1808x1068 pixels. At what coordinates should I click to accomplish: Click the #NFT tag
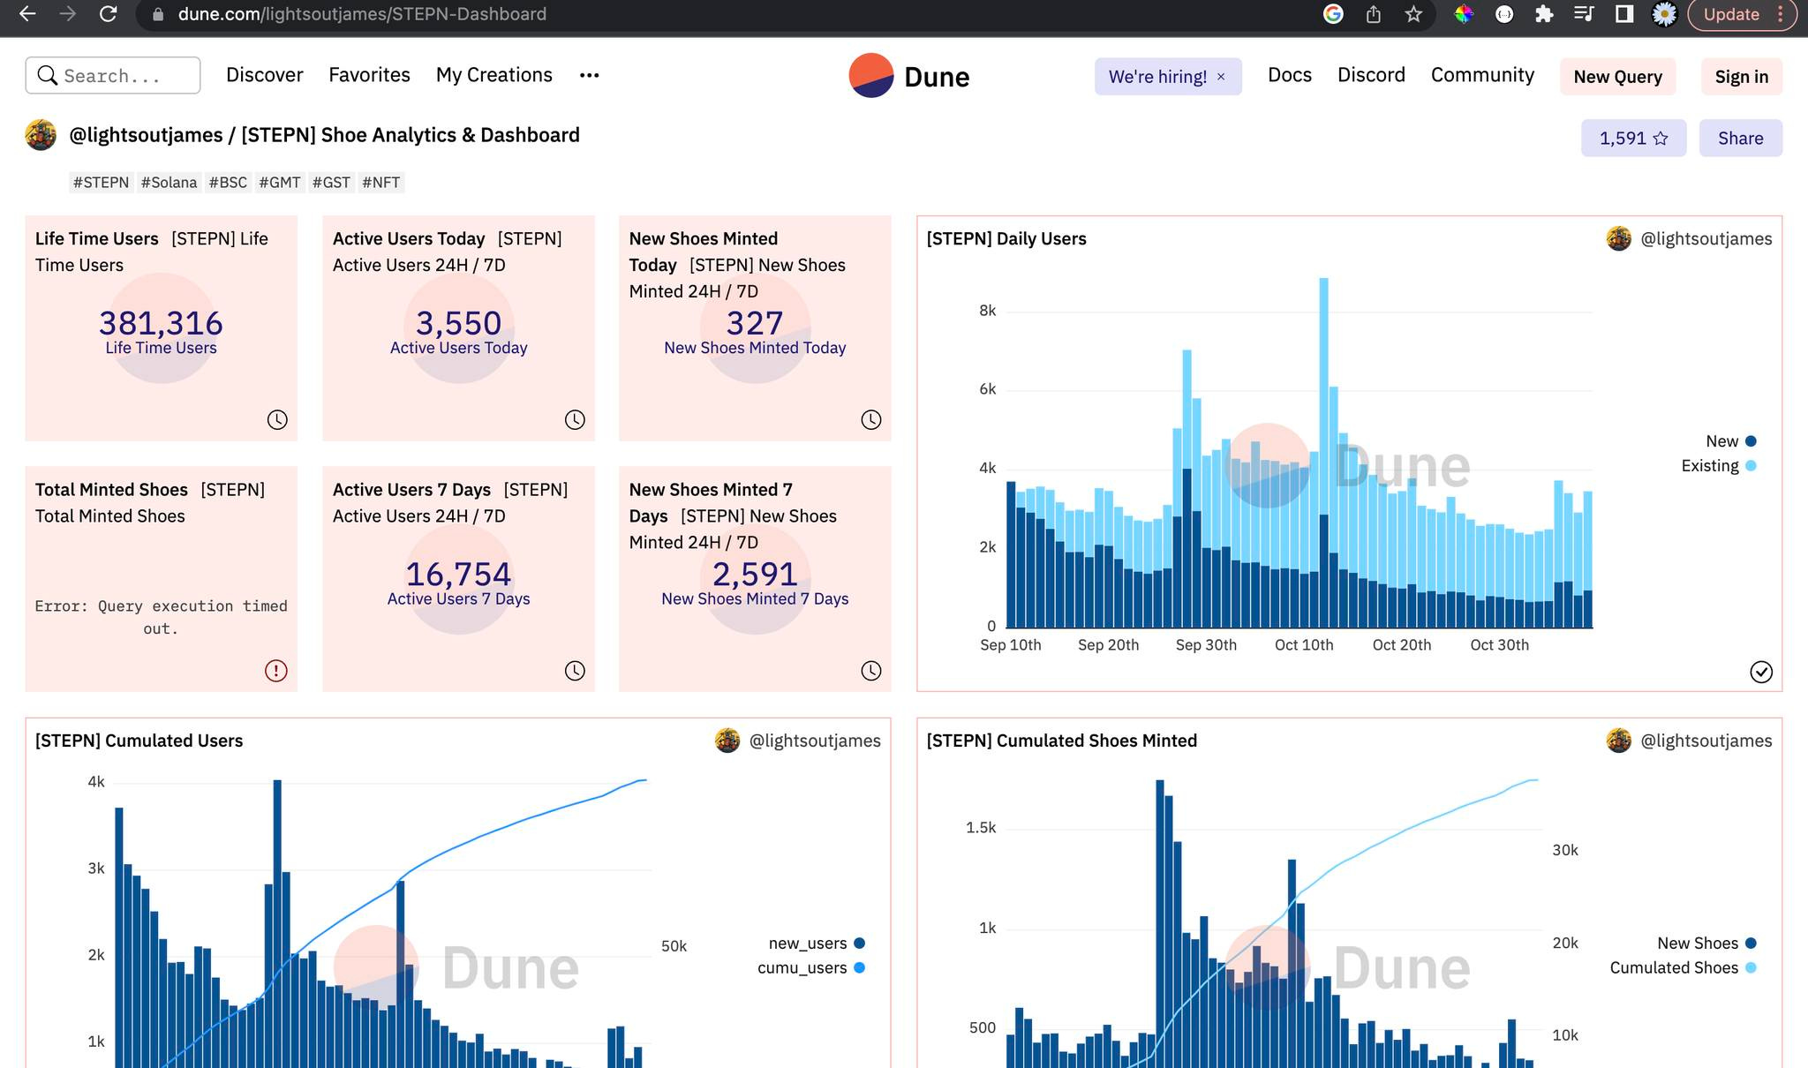pos(380,183)
